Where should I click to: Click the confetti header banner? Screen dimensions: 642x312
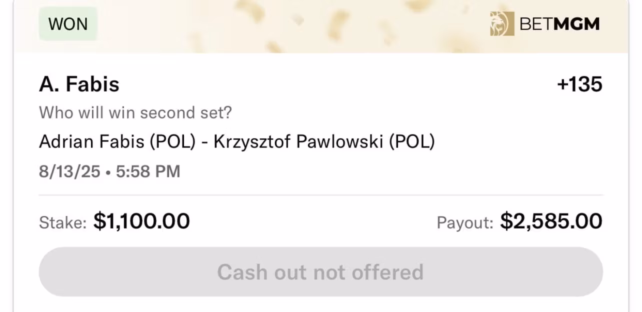point(300,25)
